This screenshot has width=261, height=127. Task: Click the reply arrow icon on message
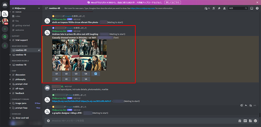246,105
